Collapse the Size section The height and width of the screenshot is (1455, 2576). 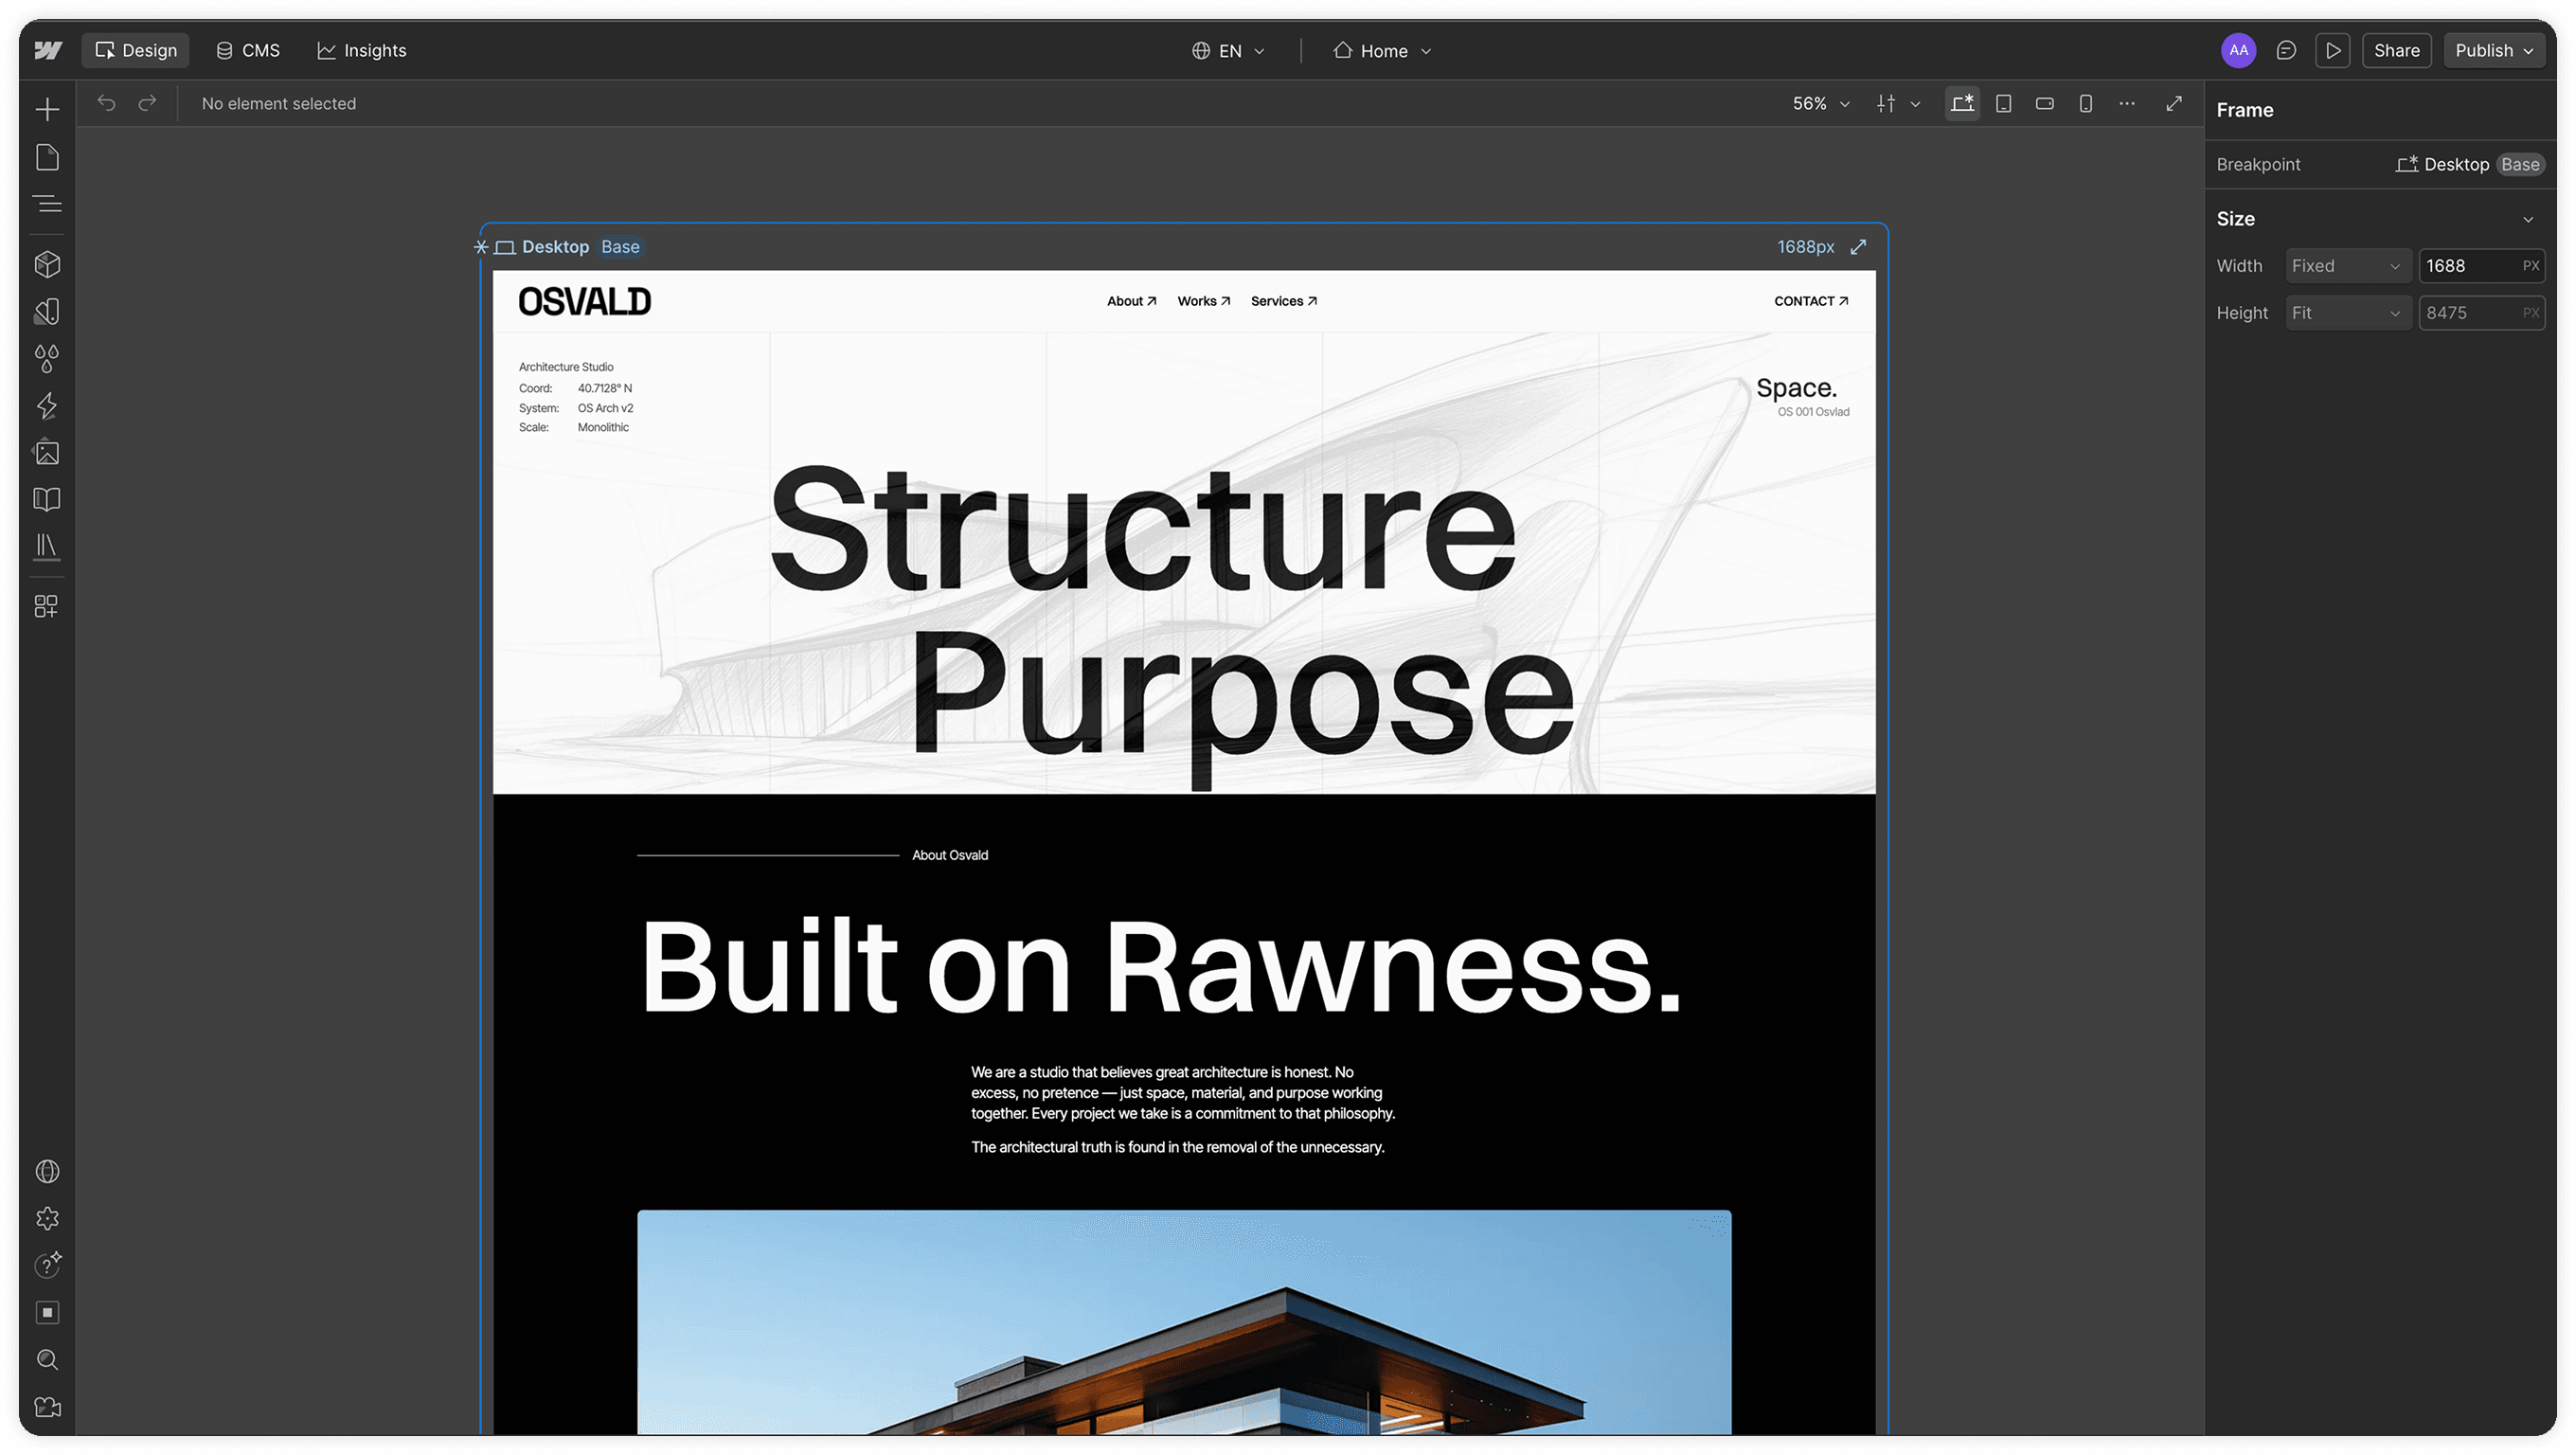(x=2528, y=219)
